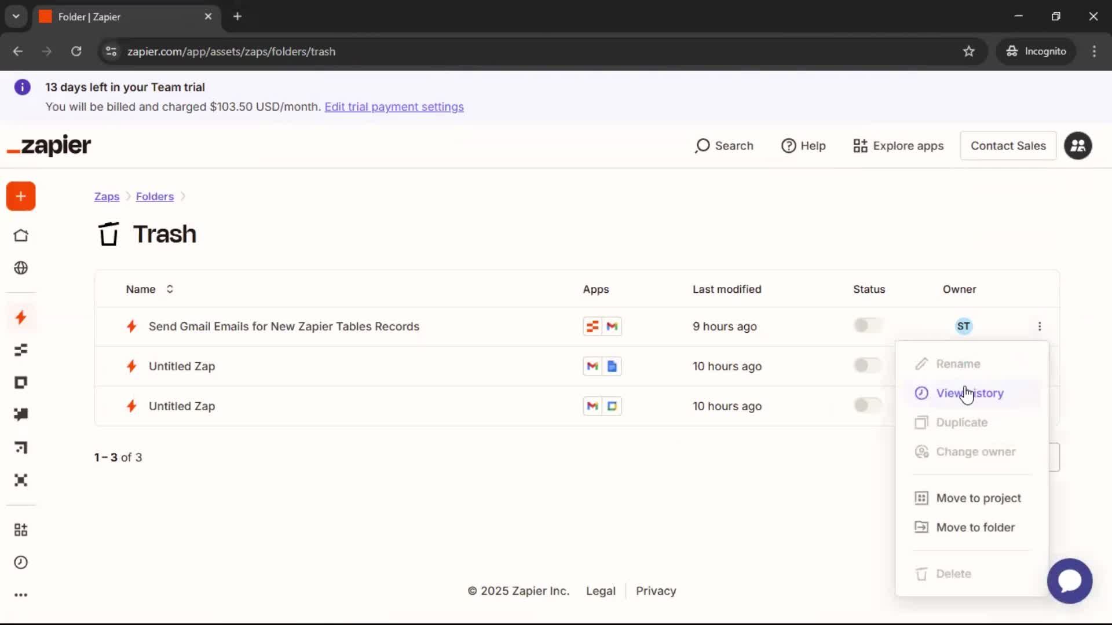
Task: Bookmark this page with star icon
Action: point(968,52)
